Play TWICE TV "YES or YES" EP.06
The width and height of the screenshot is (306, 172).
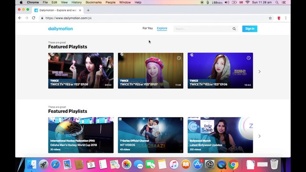click(x=220, y=71)
